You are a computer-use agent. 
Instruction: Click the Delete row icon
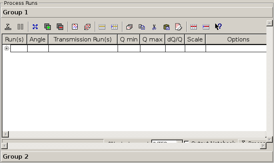pyautogui.click(x=193, y=27)
